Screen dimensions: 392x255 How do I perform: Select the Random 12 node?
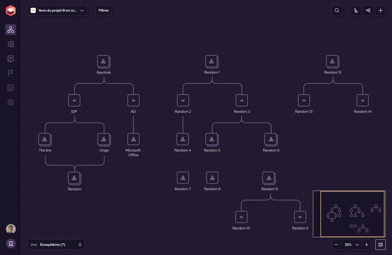tap(332, 61)
